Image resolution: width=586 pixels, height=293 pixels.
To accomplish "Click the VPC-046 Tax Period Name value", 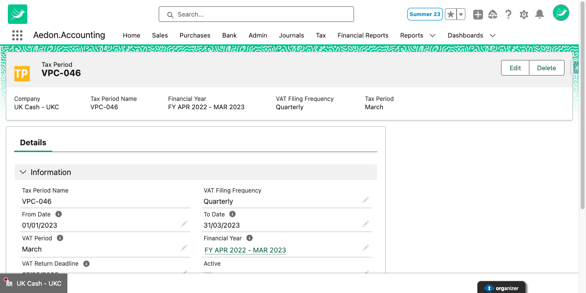I will (37, 201).
